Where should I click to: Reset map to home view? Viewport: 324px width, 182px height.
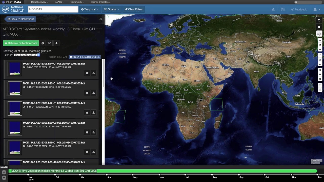pyautogui.click(x=320, y=45)
